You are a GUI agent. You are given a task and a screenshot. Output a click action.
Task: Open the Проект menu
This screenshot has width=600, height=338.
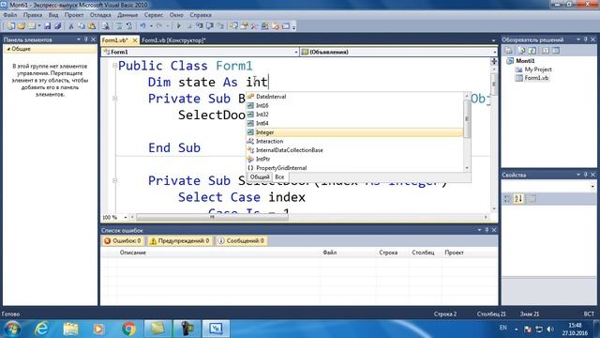coord(74,15)
